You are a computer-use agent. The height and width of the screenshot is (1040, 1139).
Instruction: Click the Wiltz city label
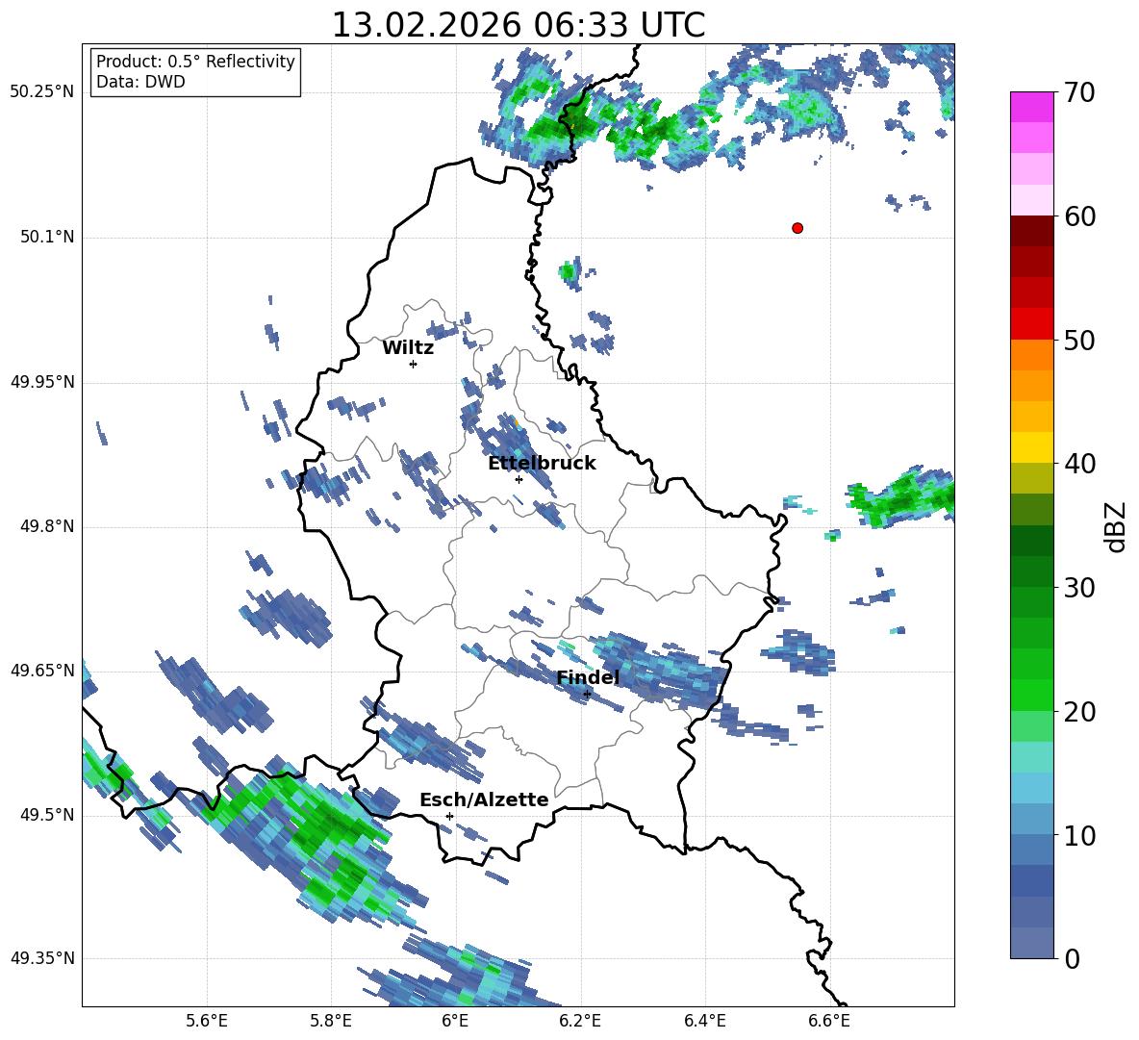(x=408, y=348)
